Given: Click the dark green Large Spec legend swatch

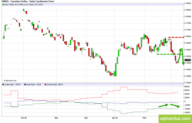Looking at the screenshot, I should tap(3, 84).
